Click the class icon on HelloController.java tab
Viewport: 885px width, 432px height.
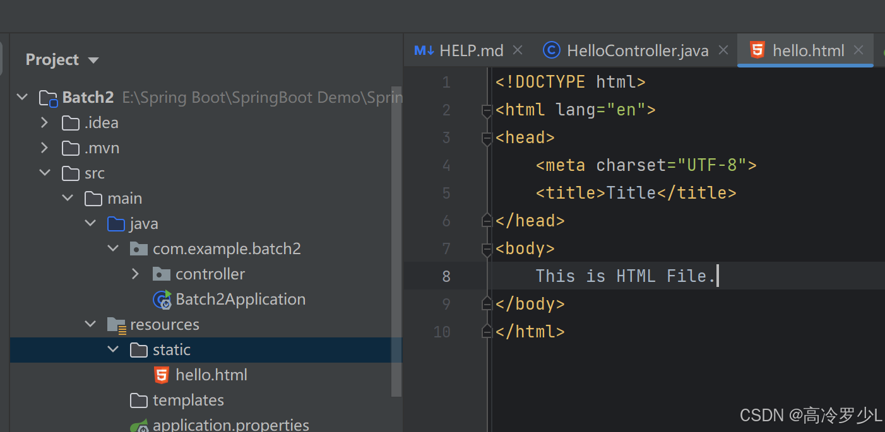tap(552, 50)
